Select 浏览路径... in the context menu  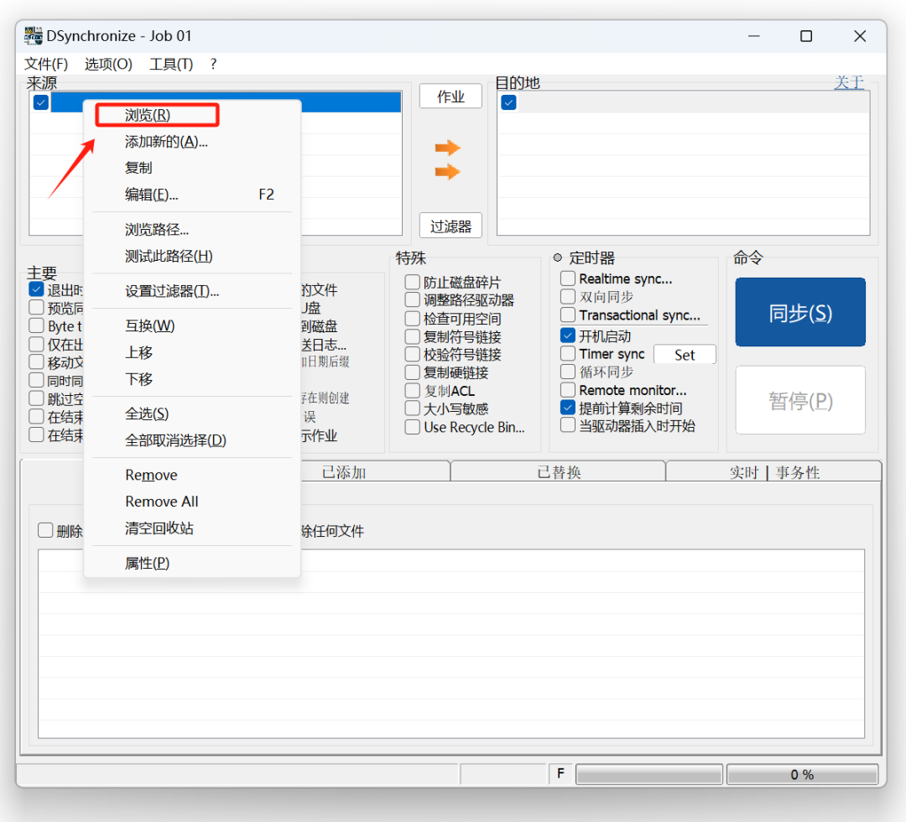[x=157, y=230]
